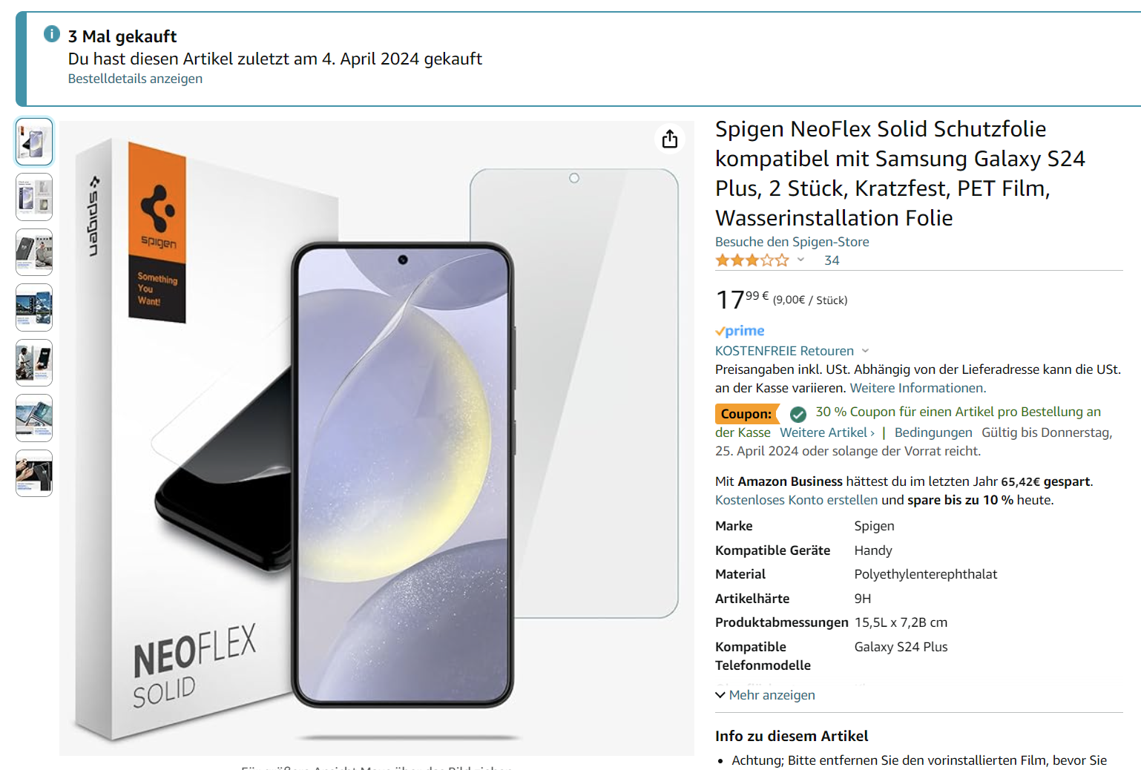Select the second thumbnail in image gallery
Viewport: 1141px width, 770px height.
[x=34, y=197]
